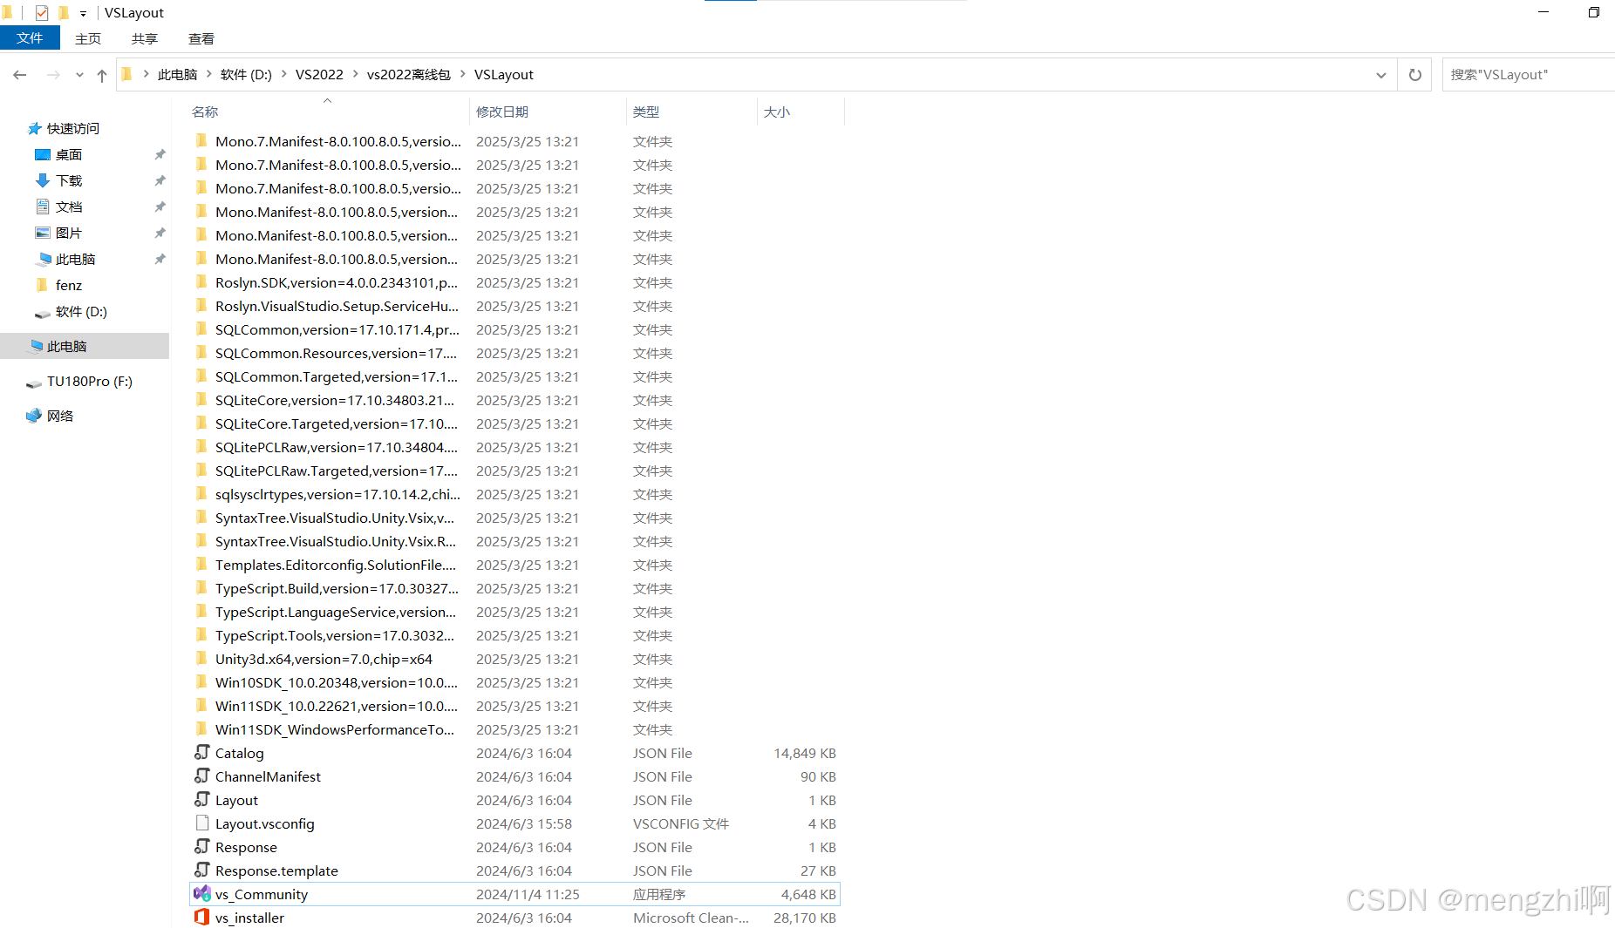The image size is (1615, 928).
Task: Click the Win11SDK_WindowsPerformanceTo... folder icon
Action: (x=201, y=728)
